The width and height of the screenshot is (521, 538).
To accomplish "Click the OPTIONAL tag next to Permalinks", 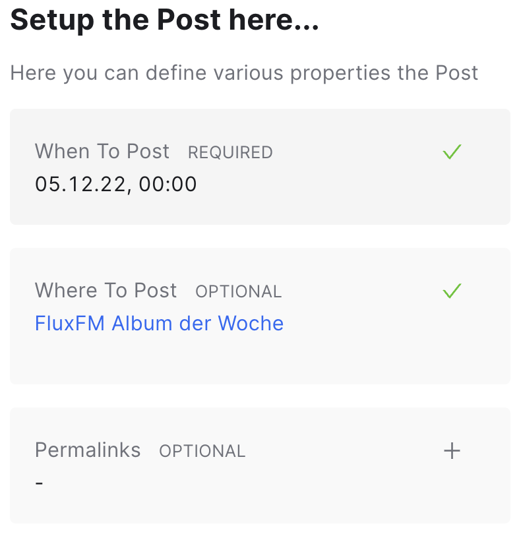I will click(x=202, y=451).
